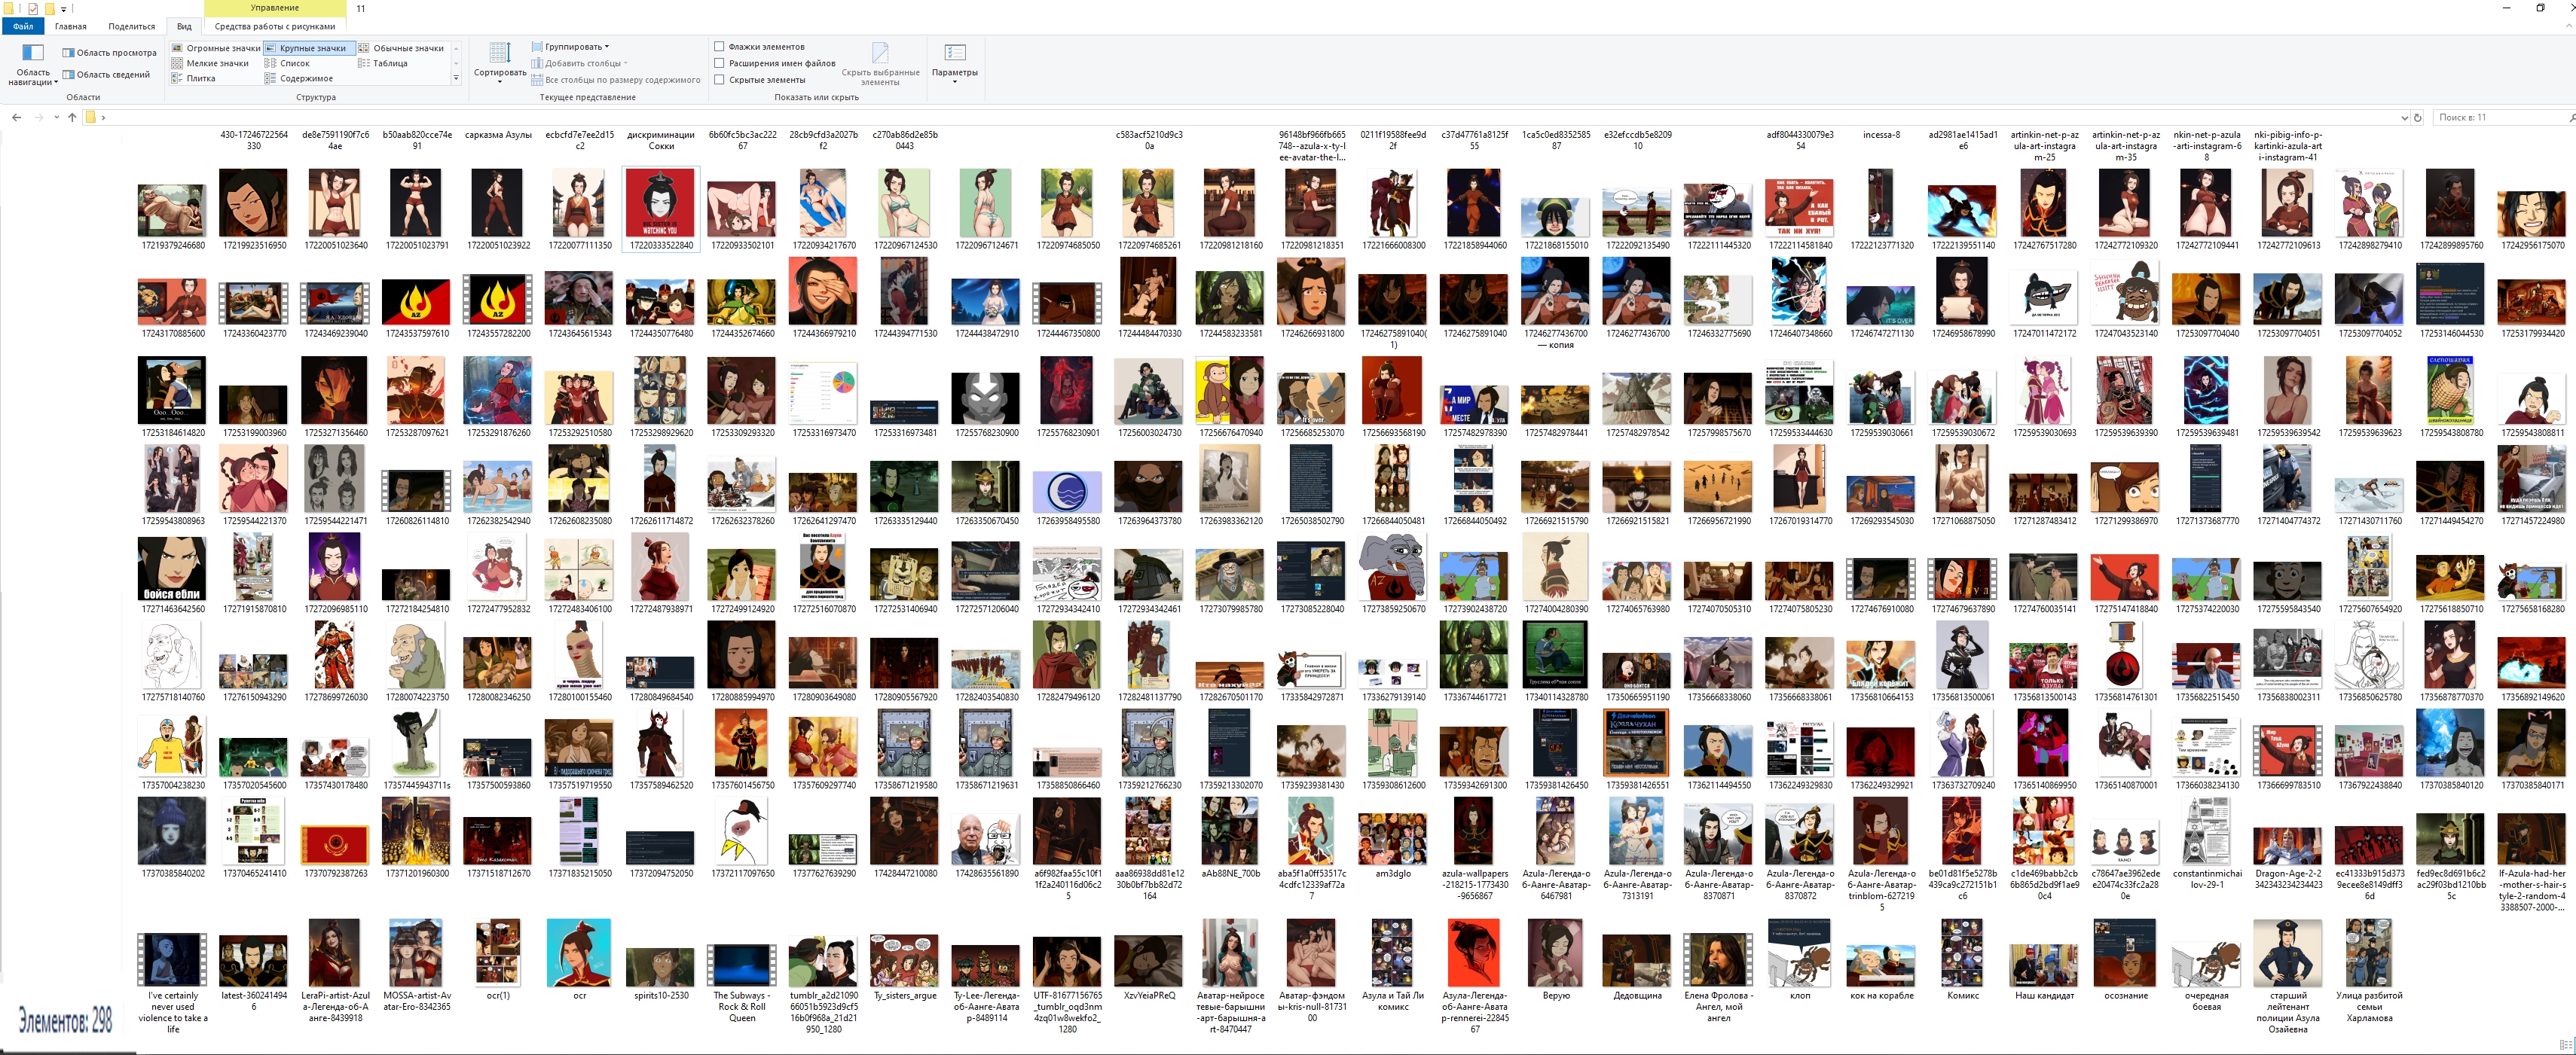Switch to the Главная tab
This screenshot has width=2576, height=1055.
coord(70,26)
